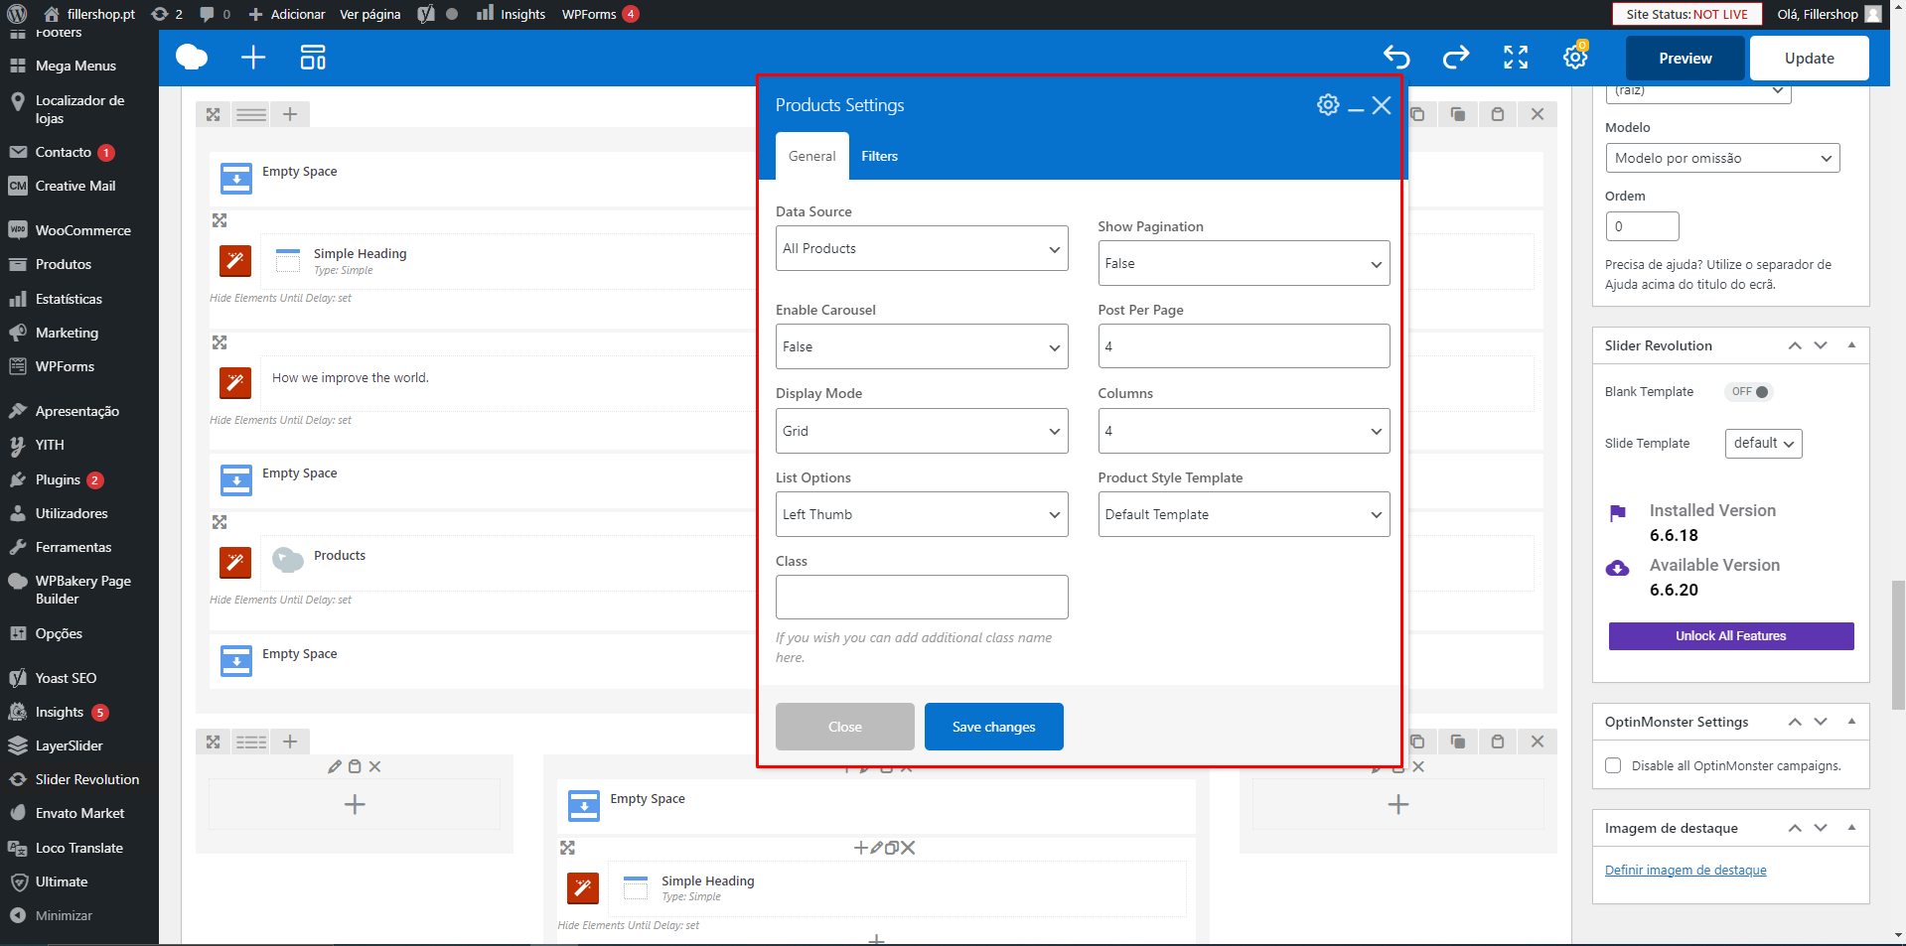Screen dimensions: 1906x946
Task: Collapse the OptinMonster Settings panel triangle
Action: click(1851, 721)
